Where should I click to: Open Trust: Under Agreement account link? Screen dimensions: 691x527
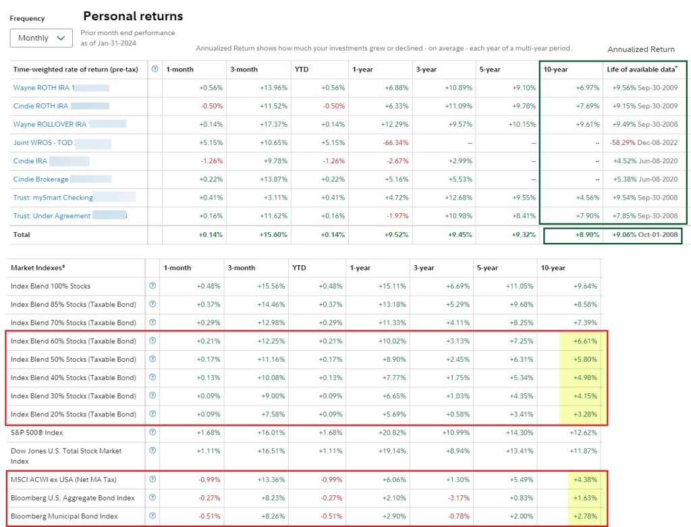point(51,216)
